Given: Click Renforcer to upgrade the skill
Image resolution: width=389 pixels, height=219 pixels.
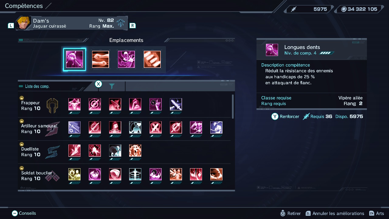Looking at the screenshot, I should (285, 116).
